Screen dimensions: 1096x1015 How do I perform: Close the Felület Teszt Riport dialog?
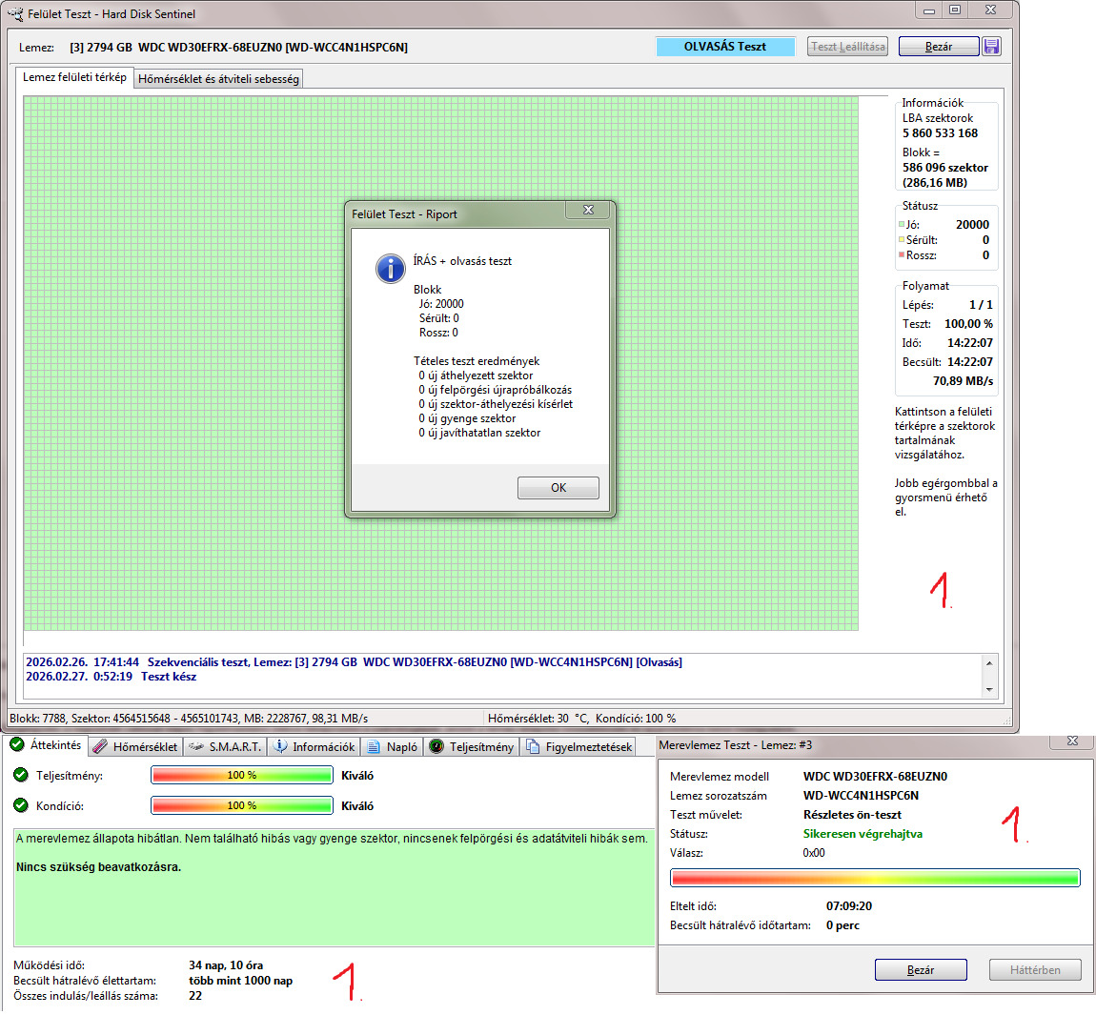click(x=588, y=210)
